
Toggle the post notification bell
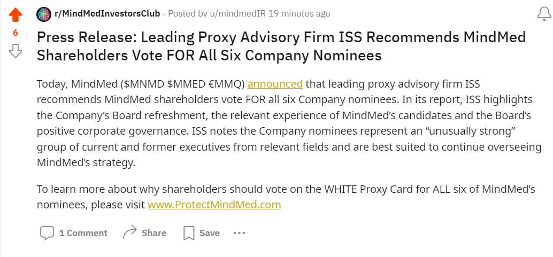[x=543, y=14]
